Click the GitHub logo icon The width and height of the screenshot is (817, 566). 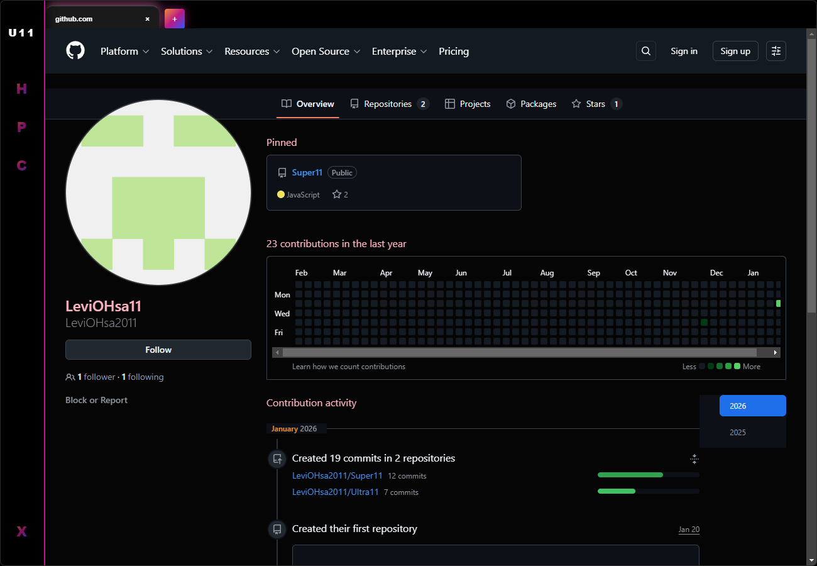coord(75,51)
